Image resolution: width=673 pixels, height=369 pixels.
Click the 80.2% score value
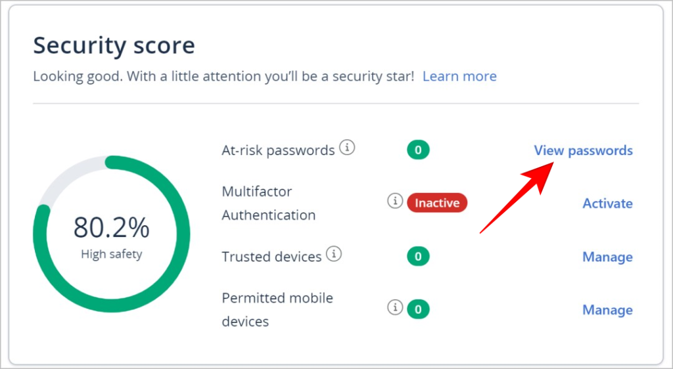pos(111,227)
